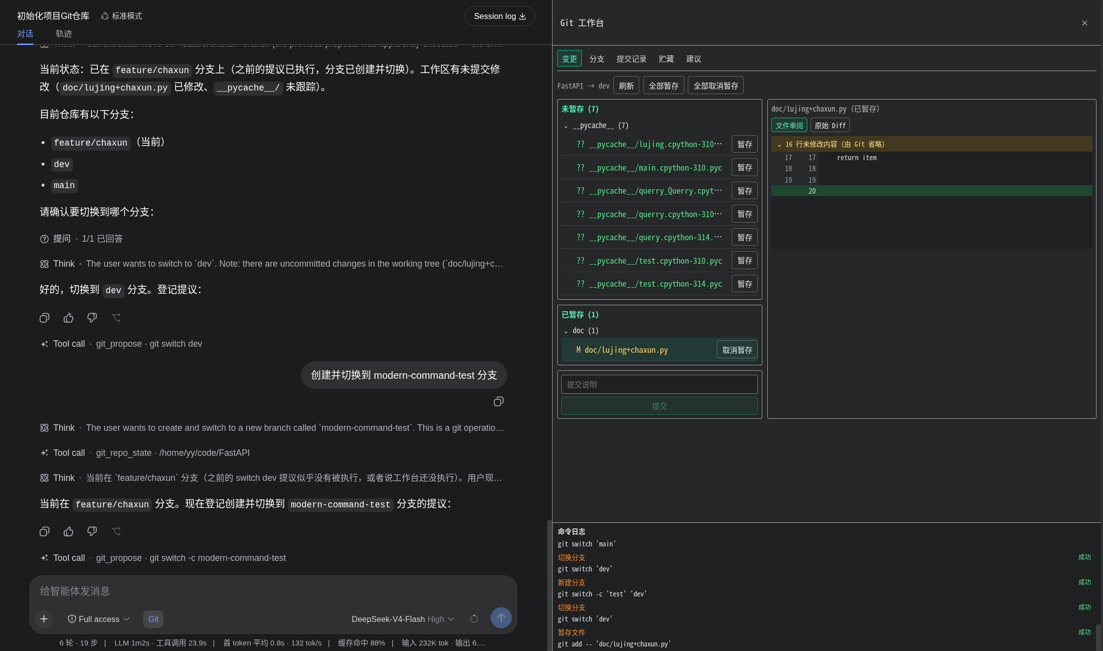
Task: Click the plus attach button
Action: click(44, 619)
